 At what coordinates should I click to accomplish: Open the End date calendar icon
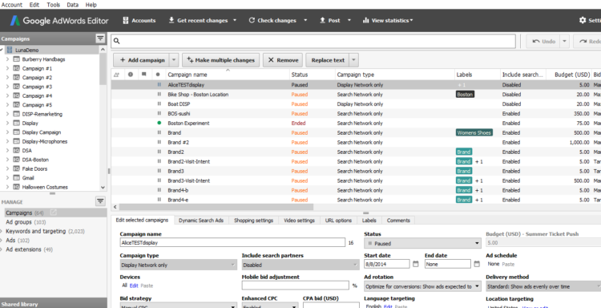point(477,264)
